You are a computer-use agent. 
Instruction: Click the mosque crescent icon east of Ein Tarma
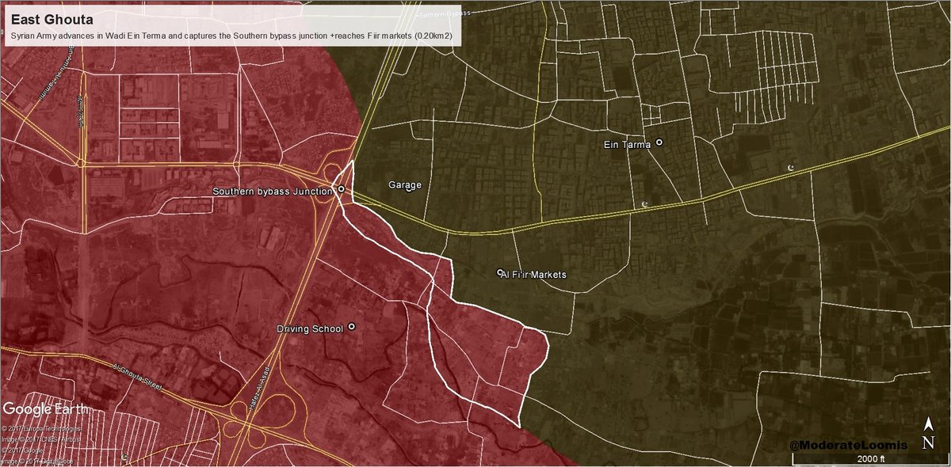790,167
